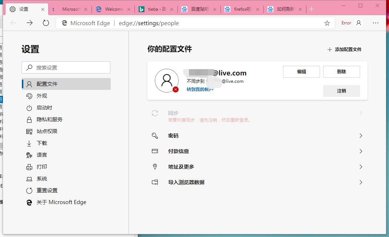
Task: Click the key icon beside 密码
Action: 155,135
